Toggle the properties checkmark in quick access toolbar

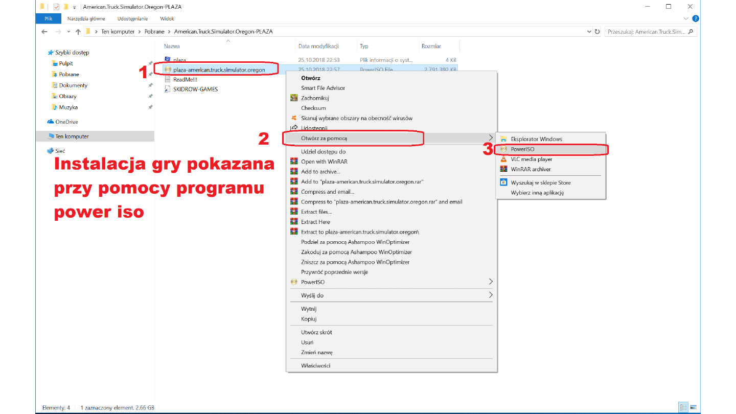coord(56,7)
